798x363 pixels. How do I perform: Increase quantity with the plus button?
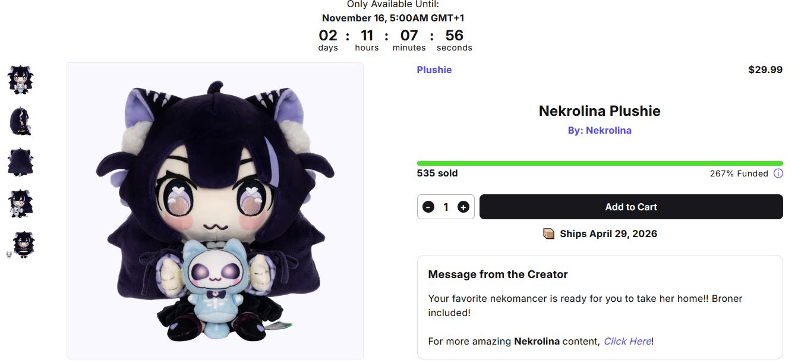click(463, 207)
